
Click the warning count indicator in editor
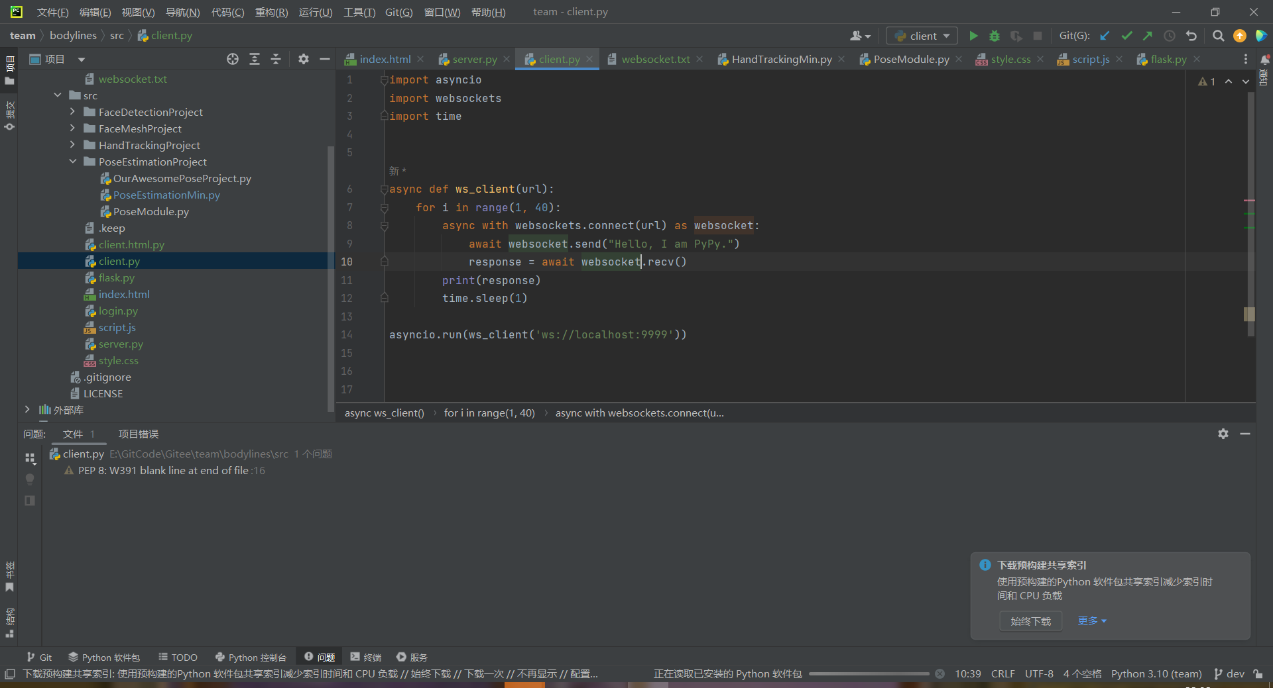pos(1207,81)
